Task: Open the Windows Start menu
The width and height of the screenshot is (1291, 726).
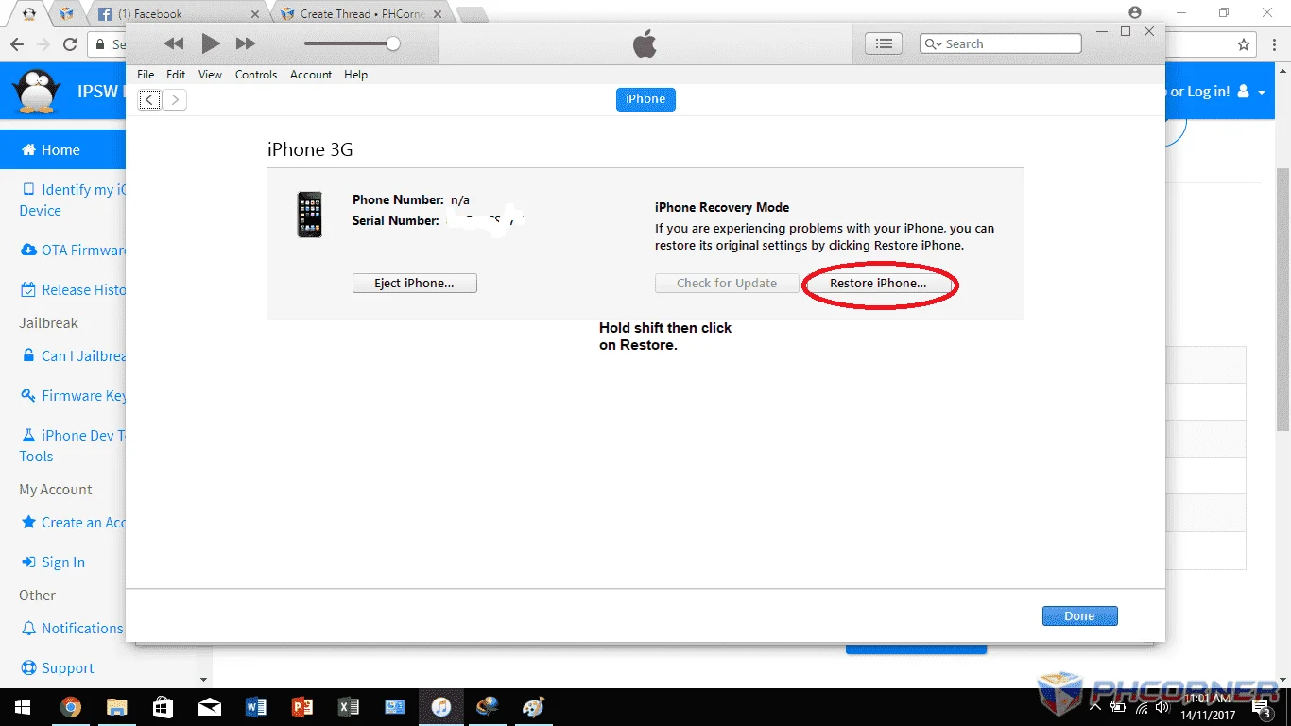Action: (x=23, y=707)
